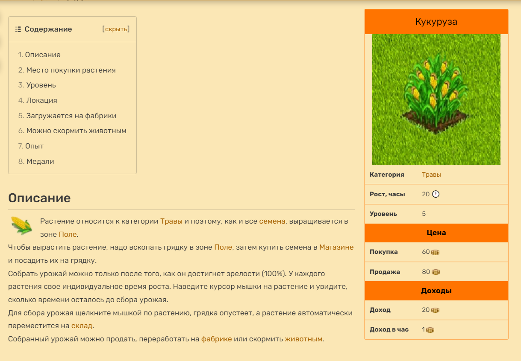Go to contents entry 3. Уровень
Screen dimensions: 521x361
(x=37, y=85)
